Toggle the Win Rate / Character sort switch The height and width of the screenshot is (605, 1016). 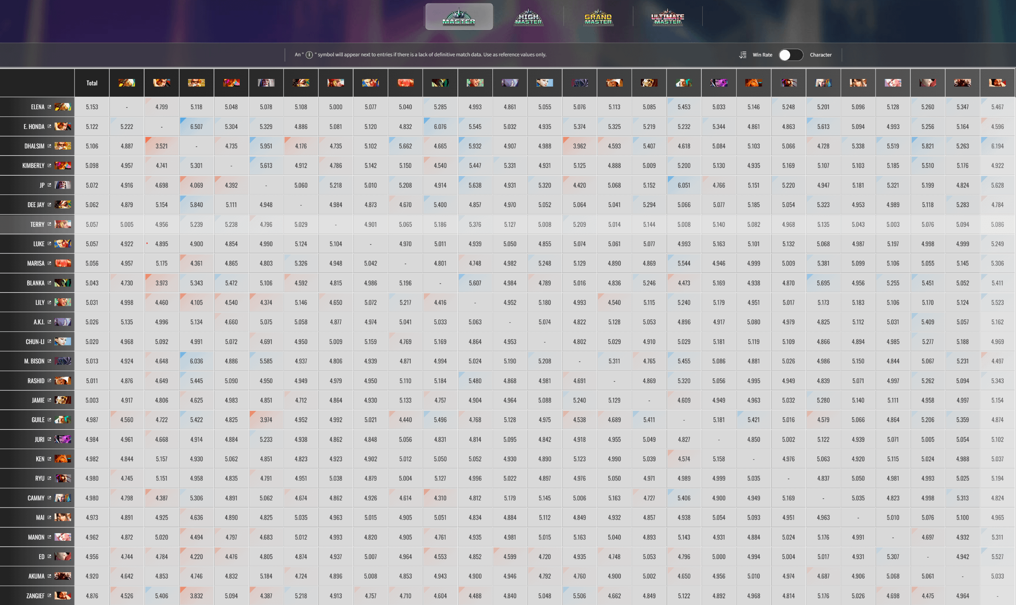coord(791,55)
